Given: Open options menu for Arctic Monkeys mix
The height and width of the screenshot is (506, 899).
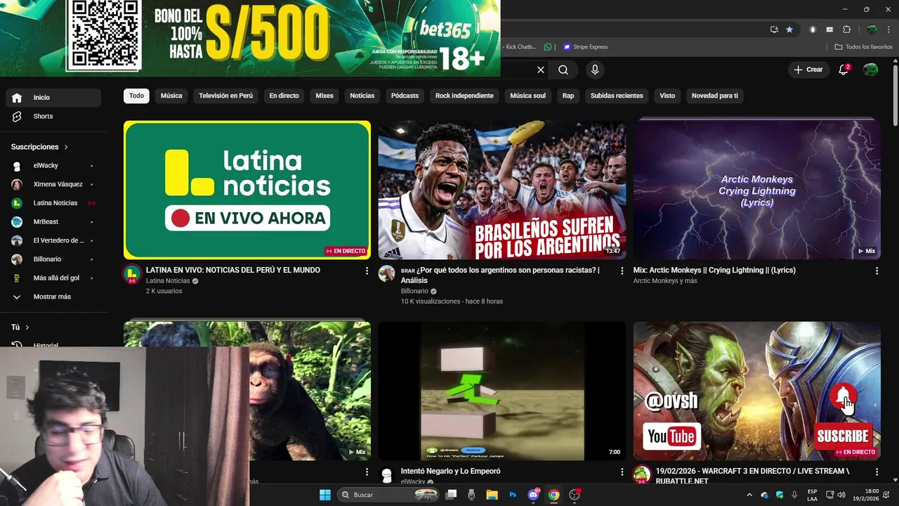Looking at the screenshot, I should (x=877, y=271).
